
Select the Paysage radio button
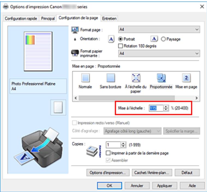tap(163, 39)
